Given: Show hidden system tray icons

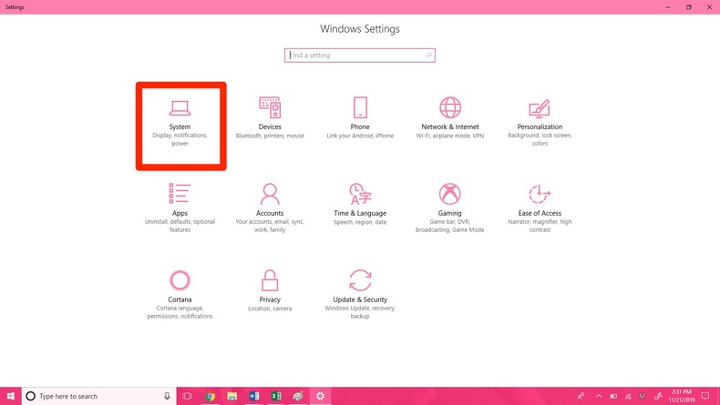Looking at the screenshot, I should pos(599,396).
